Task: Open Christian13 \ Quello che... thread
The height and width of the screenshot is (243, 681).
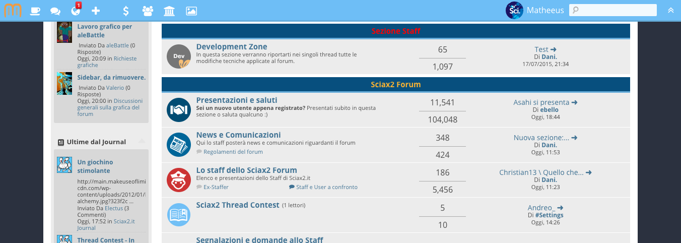Action: [541, 172]
